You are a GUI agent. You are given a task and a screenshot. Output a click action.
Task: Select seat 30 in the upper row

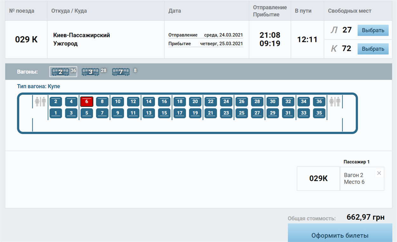click(273, 101)
